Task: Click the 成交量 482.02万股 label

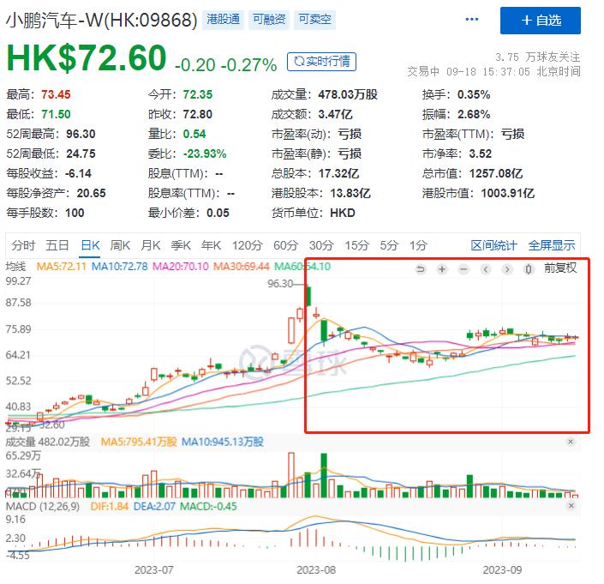Action: pos(47,442)
